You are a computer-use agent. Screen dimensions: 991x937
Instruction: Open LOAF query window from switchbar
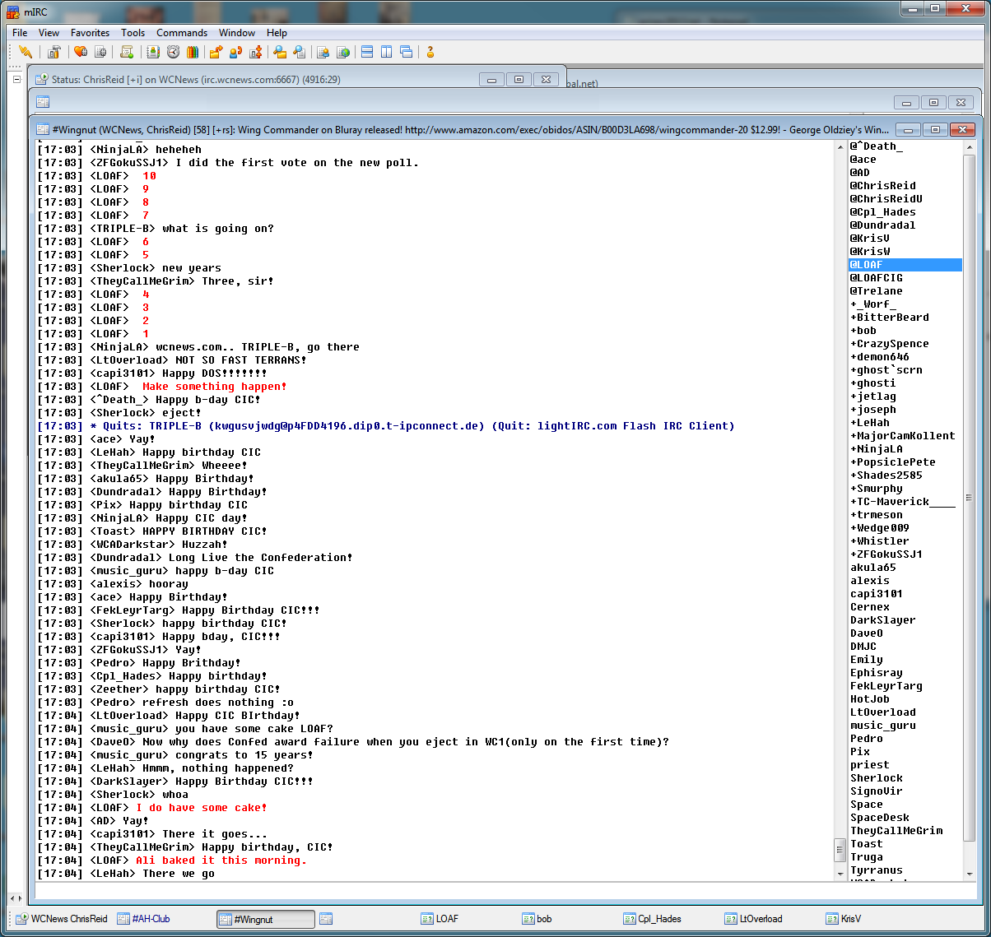[447, 919]
